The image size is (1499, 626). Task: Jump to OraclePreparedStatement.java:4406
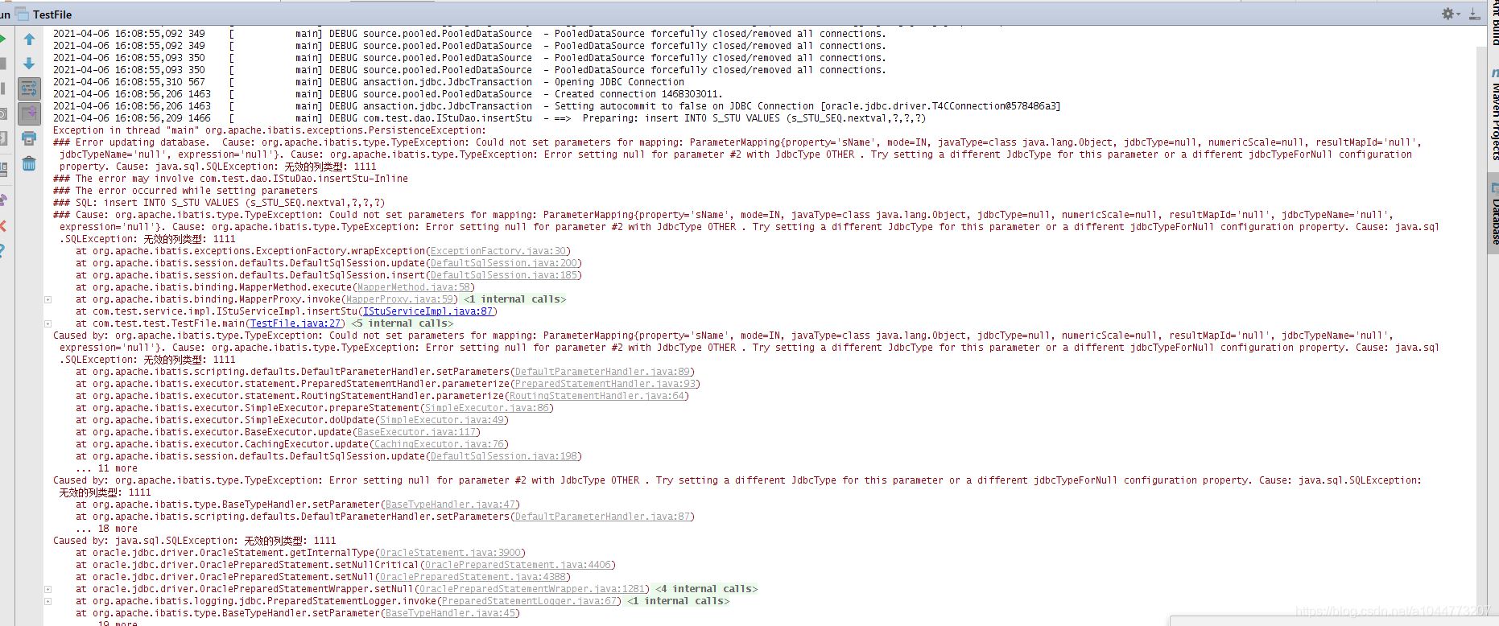(518, 565)
